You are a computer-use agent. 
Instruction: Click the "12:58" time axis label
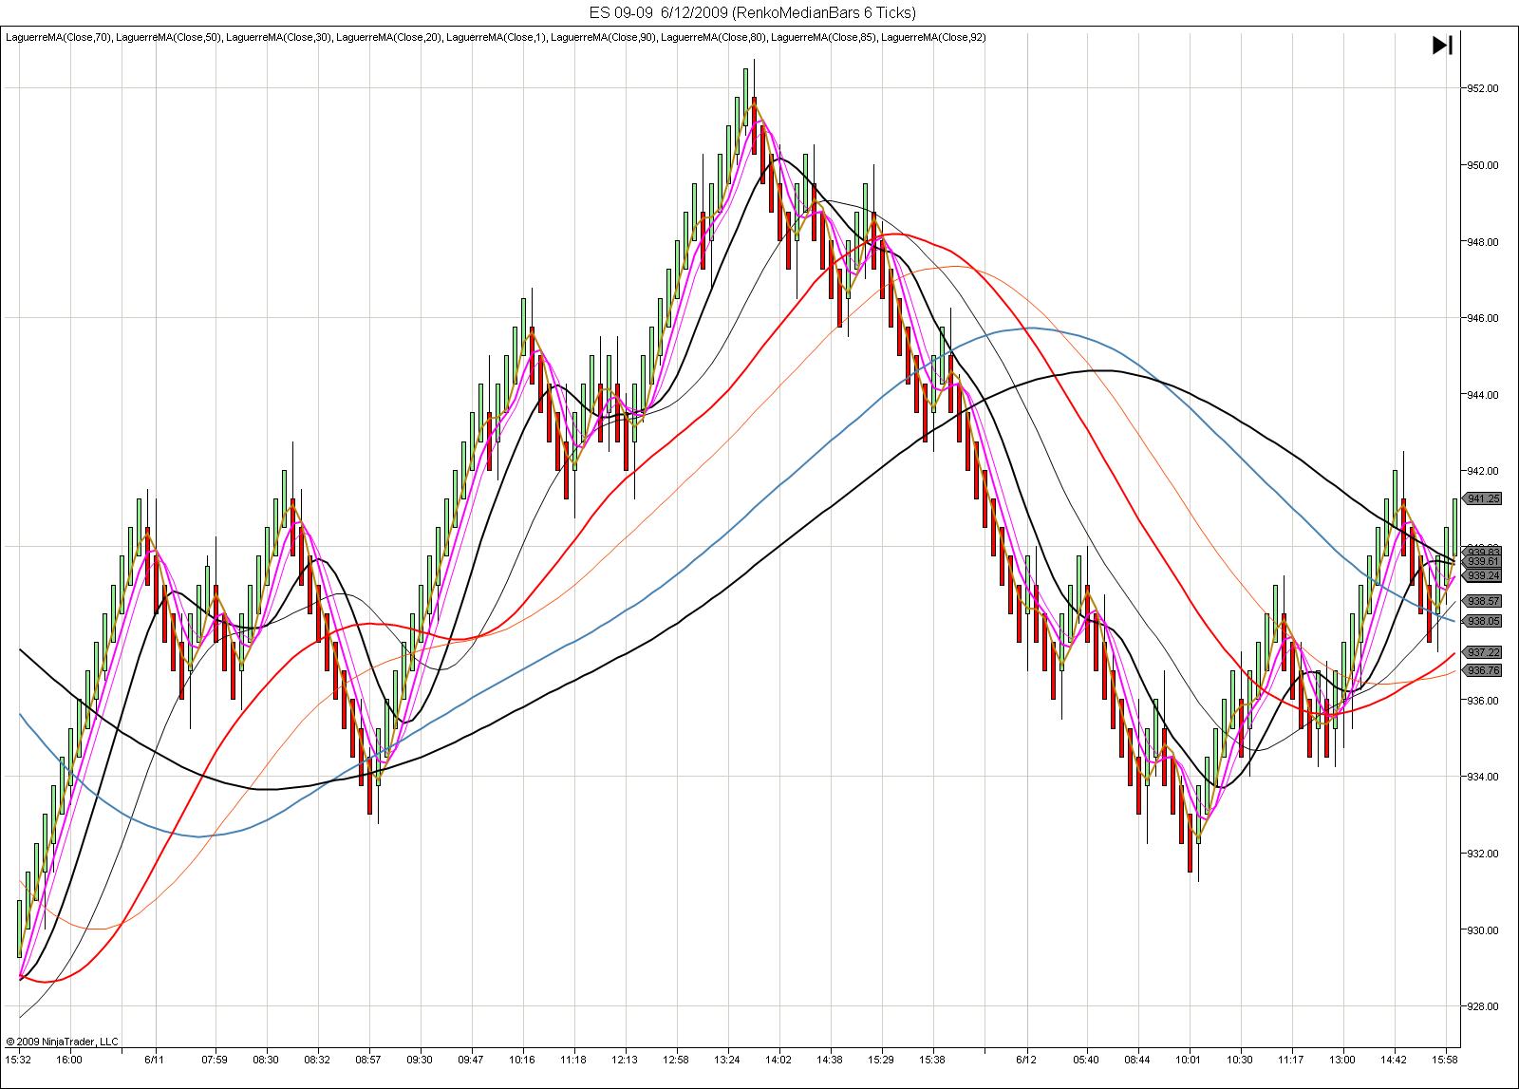676,1060
